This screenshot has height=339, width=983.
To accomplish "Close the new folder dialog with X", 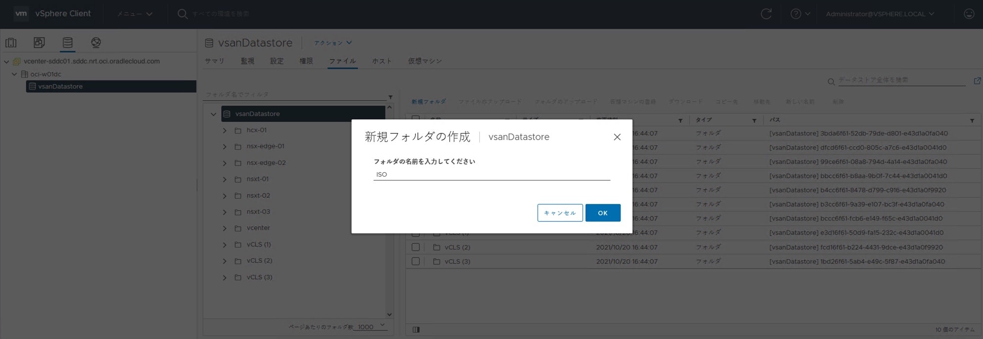I will tap(617, 137).
